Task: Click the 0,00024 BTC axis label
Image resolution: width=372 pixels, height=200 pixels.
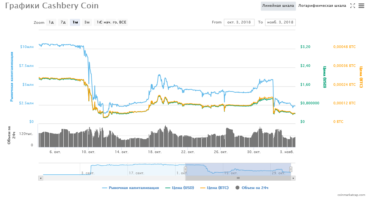Action: click(x=344, y=85)
